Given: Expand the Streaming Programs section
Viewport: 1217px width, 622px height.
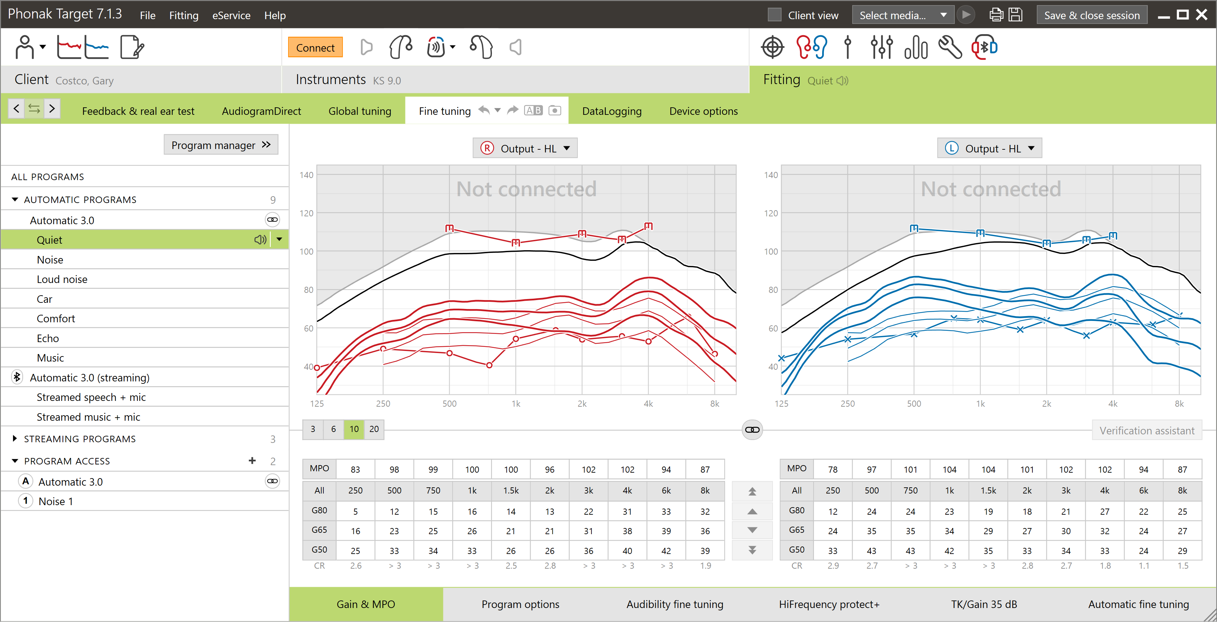Looking at the screenshot, I should [x=15, y=438].
